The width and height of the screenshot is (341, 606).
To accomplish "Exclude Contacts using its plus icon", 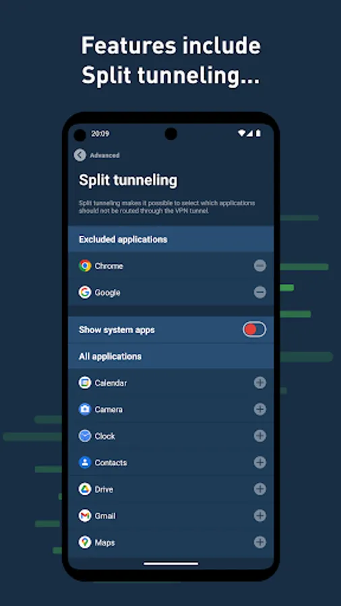I will (x=260, y=462).
